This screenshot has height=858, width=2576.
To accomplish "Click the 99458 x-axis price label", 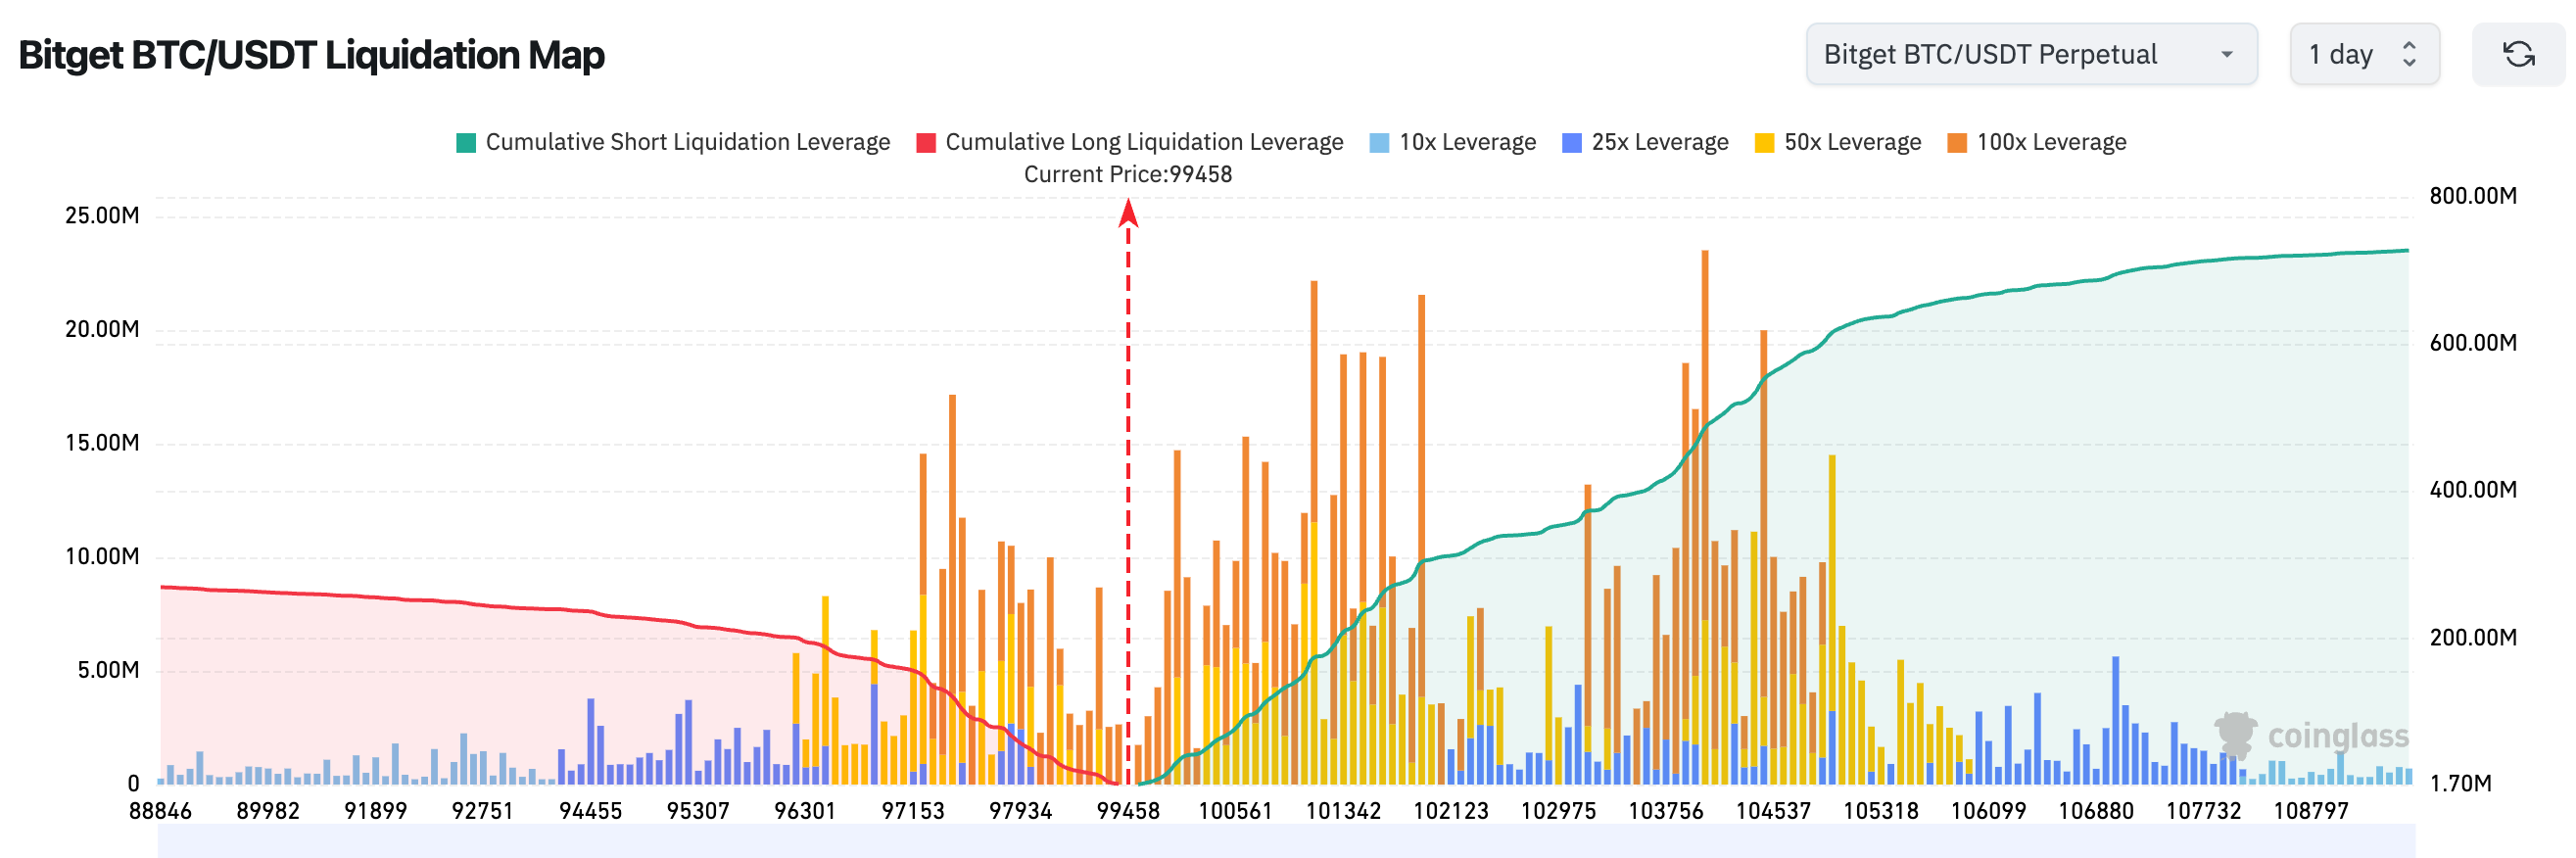I will pyautogui.click(x=1128, y=811).
